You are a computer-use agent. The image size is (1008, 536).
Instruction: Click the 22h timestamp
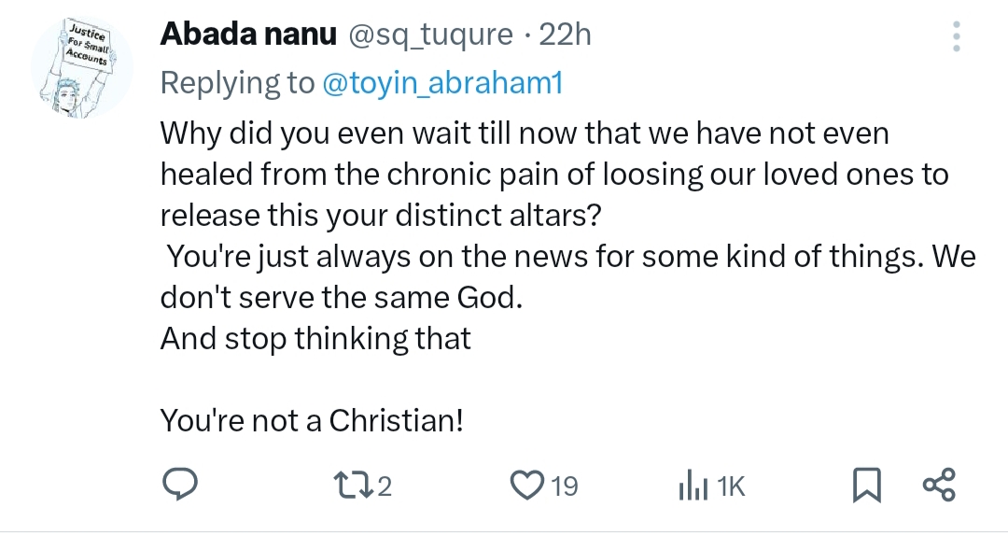[x=566, y=35]
